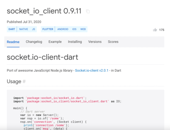
Task: Switch to the Readme tab
Action: (x=13, y=42)
